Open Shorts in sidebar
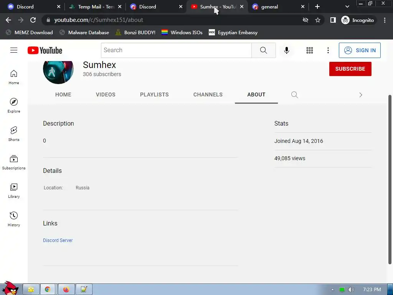The width and height of the screenshot is (393, 295). [x=14, y=134]
